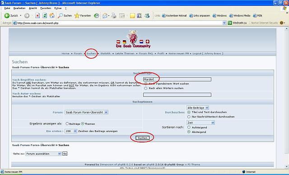
Task: Select Themen result display radio
Action: (83, 124)
